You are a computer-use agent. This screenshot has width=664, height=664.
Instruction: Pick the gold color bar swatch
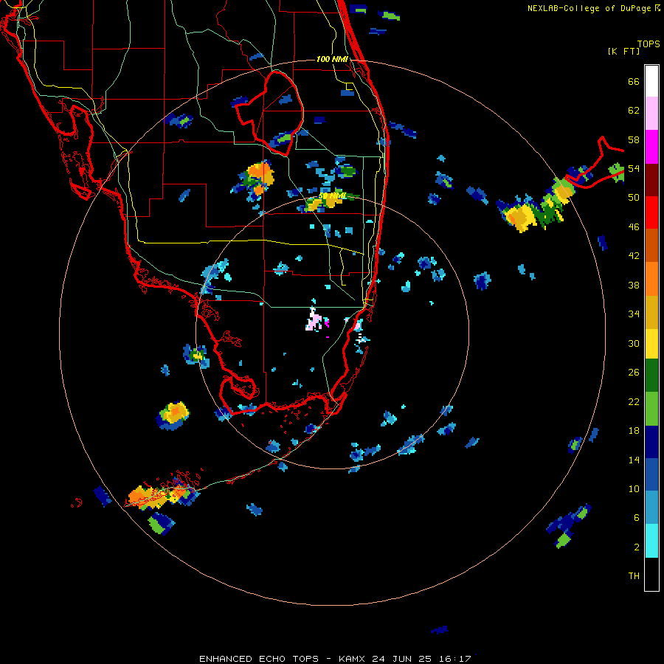(x=651, y=311)
